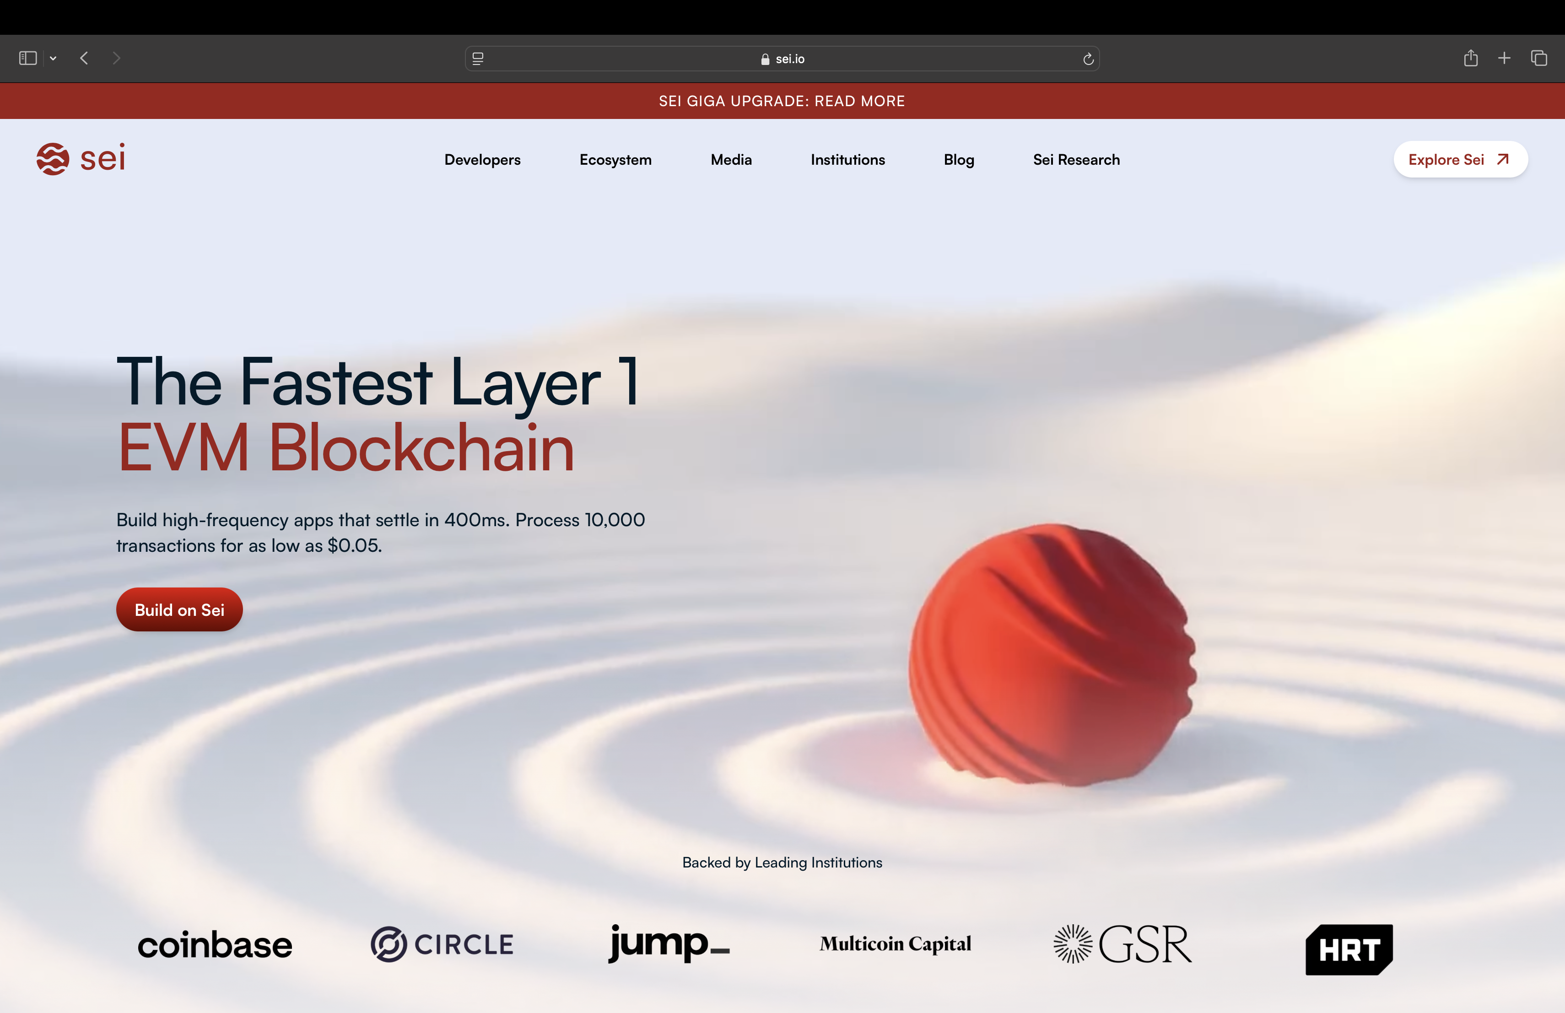Show the tab overview icon
The image size is (1565, 1013).
coord(1539,59)
